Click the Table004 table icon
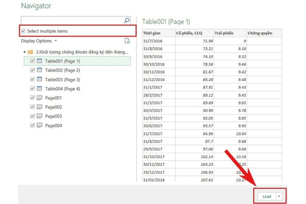This screenshot has height=204, width=306. click(39, 89)
